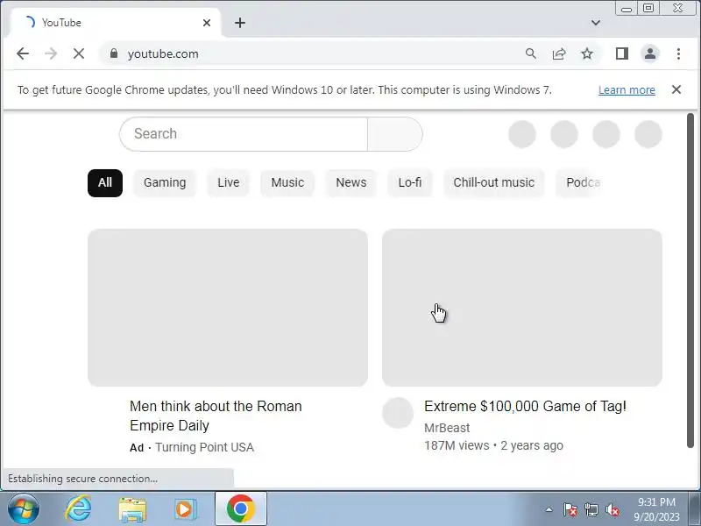
Task: Open a new tab with plus button
Action: pyautogui.click(x=240, y=23)
